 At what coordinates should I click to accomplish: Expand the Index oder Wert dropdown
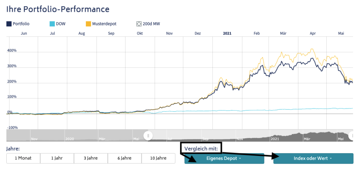[x=313, y=159]
